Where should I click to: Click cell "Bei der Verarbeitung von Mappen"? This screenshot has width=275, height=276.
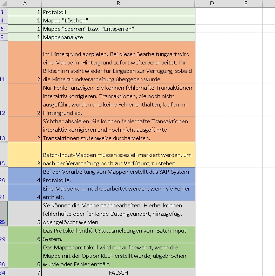119,176
